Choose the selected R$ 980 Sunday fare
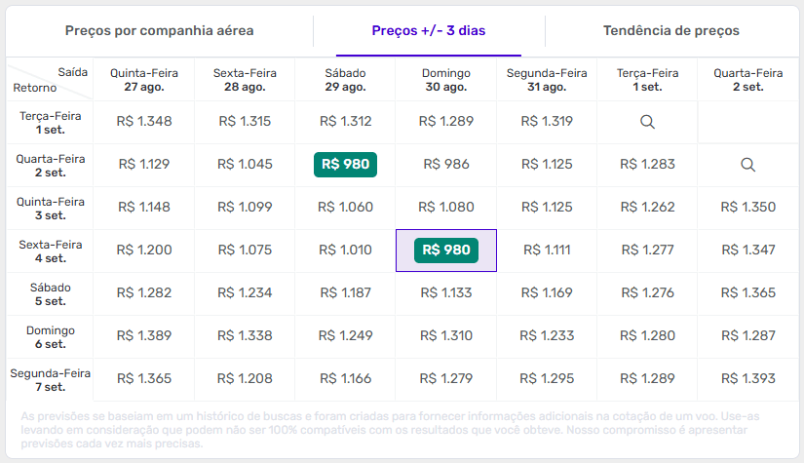Screen dimensions: 804x463 [x=445, y=251]
